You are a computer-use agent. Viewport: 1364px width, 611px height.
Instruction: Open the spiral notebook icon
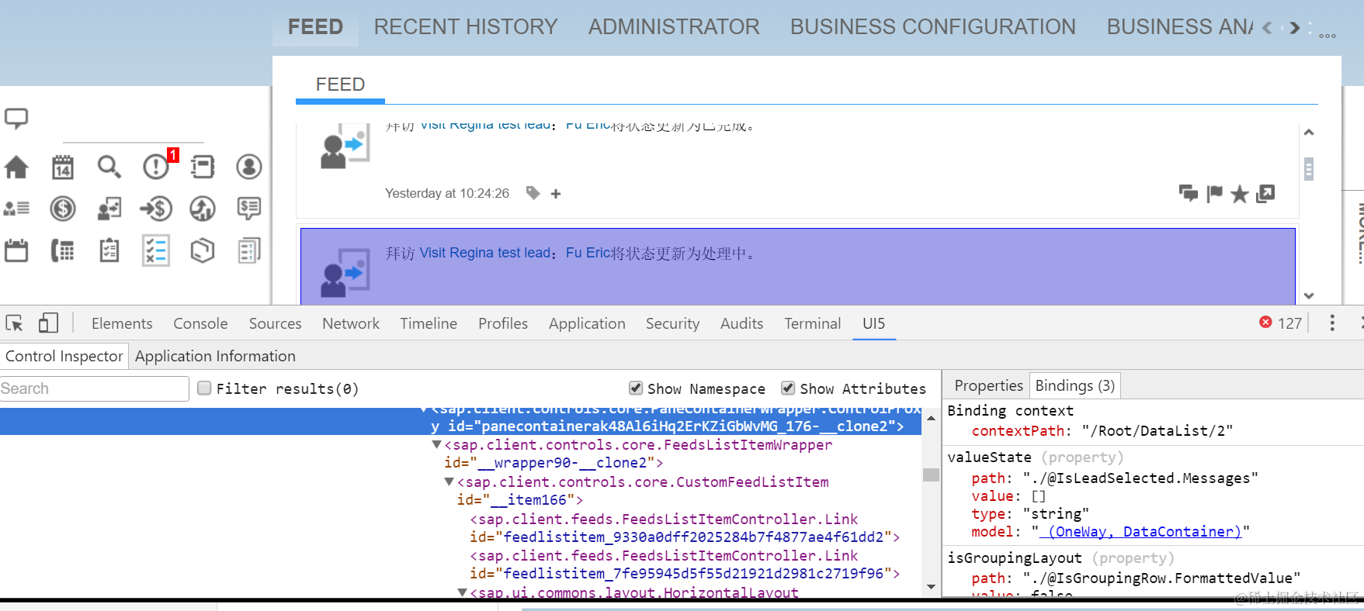click(x=203, y=167)
